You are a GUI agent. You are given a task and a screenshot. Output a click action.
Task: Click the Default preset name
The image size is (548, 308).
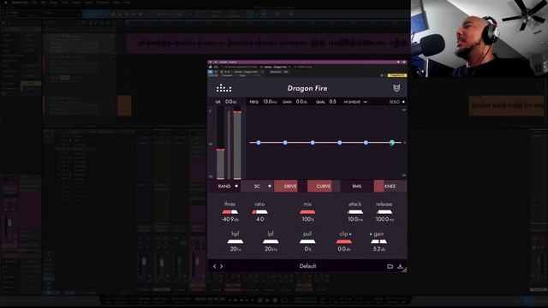click(307, 266)
